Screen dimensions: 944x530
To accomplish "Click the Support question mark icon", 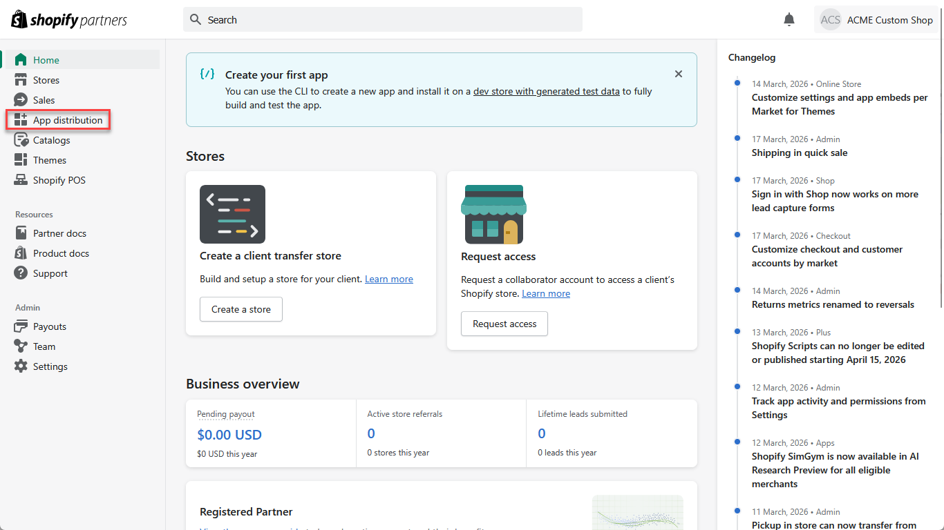I will pyautogui.click(x=21, y=273).
